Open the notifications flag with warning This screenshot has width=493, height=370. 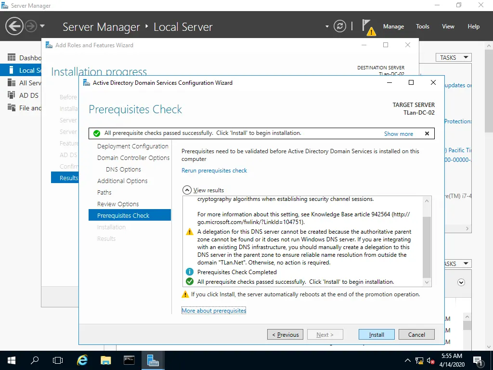(368, 27)
